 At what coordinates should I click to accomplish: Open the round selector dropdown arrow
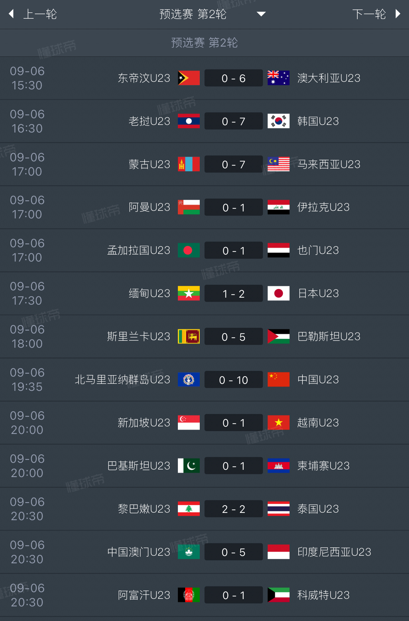261,14
